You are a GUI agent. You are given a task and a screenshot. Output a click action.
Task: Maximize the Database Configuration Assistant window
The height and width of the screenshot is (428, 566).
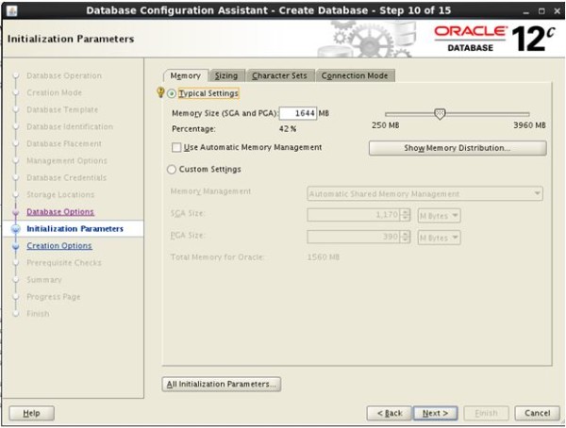[x=541, y=11]
